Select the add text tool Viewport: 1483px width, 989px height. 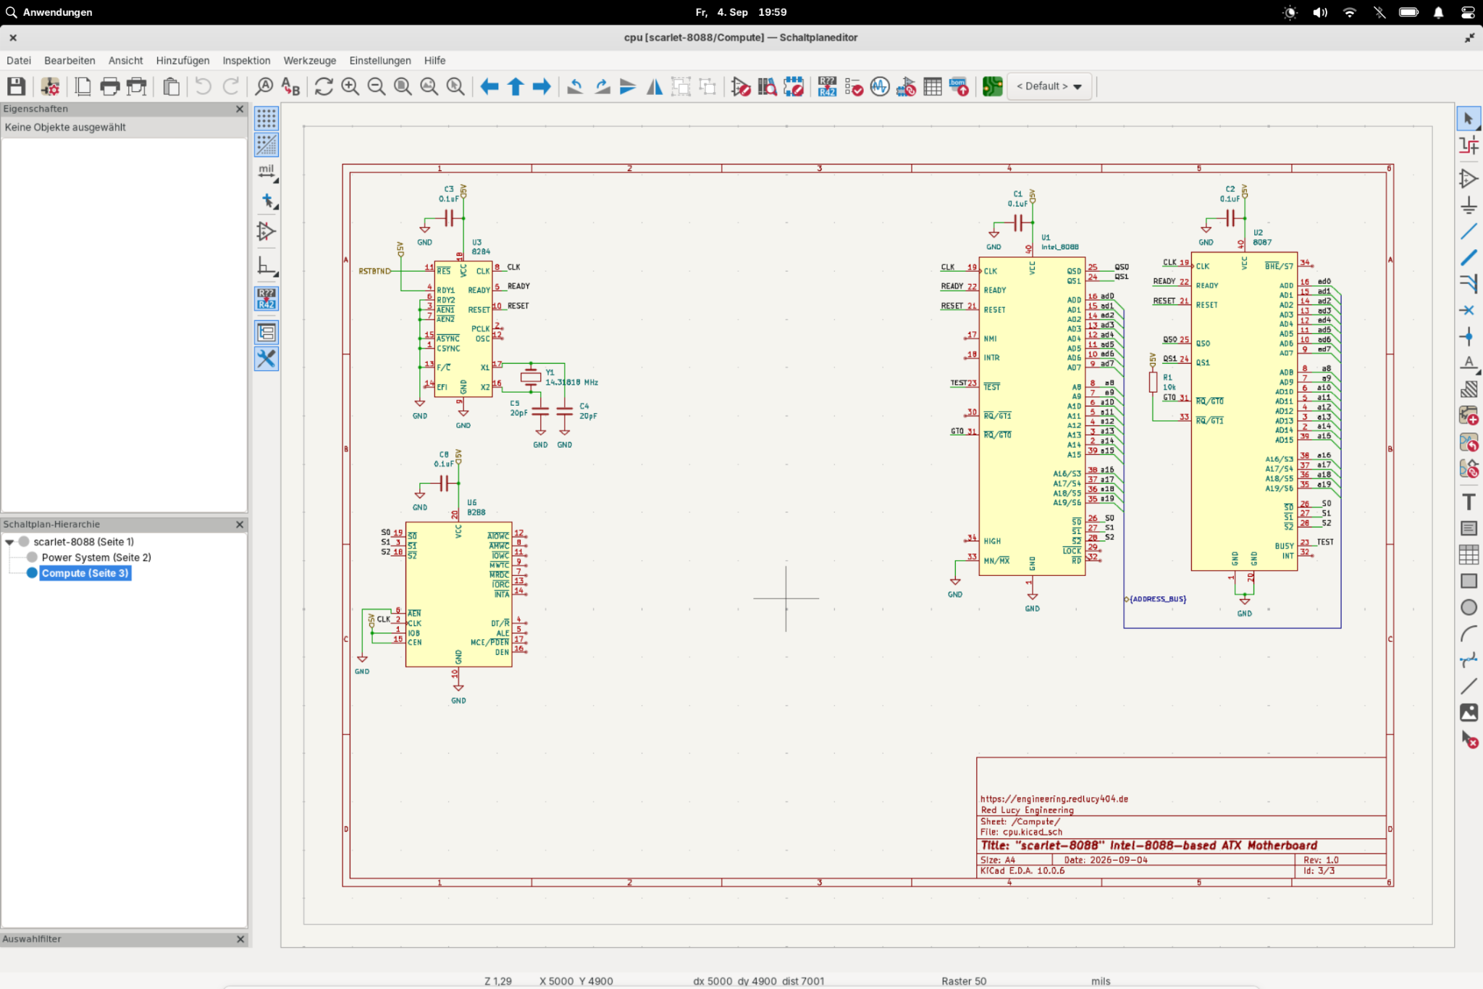click(1469, 501)
